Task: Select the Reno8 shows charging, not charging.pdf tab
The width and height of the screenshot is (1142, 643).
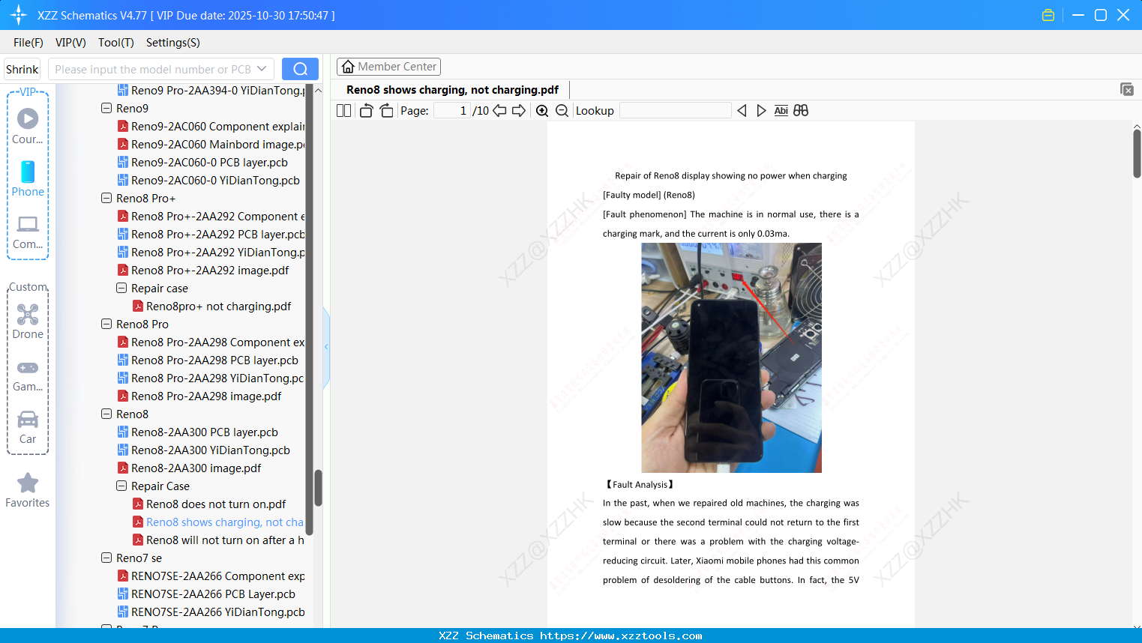Action: pos(452,90)
